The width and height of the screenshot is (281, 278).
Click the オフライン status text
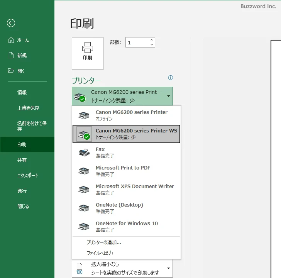pyautogui.click(x=104, y=119)
